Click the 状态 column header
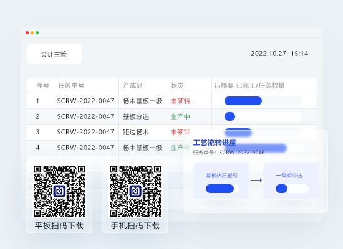The width and height of the screenshot is (343, 249). 177,85
